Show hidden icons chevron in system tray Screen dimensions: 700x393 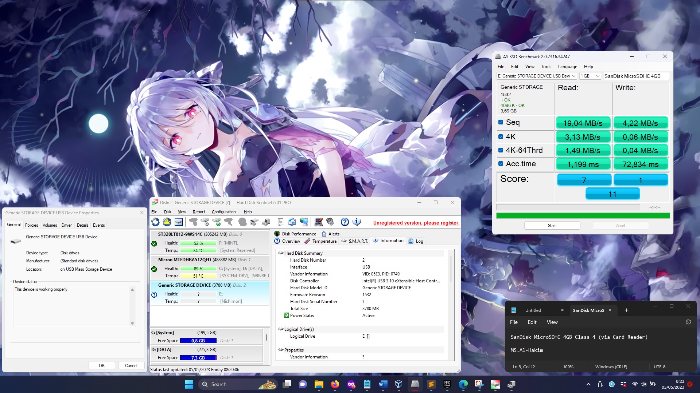coord(588,384)
